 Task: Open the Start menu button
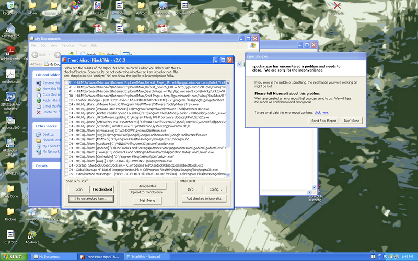point(14,257)
